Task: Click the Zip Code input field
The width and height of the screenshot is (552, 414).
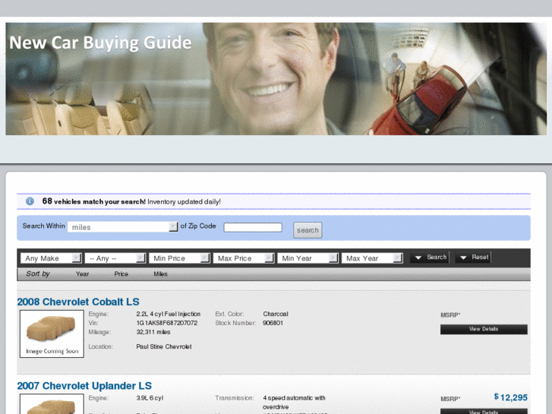Action: 253,227
